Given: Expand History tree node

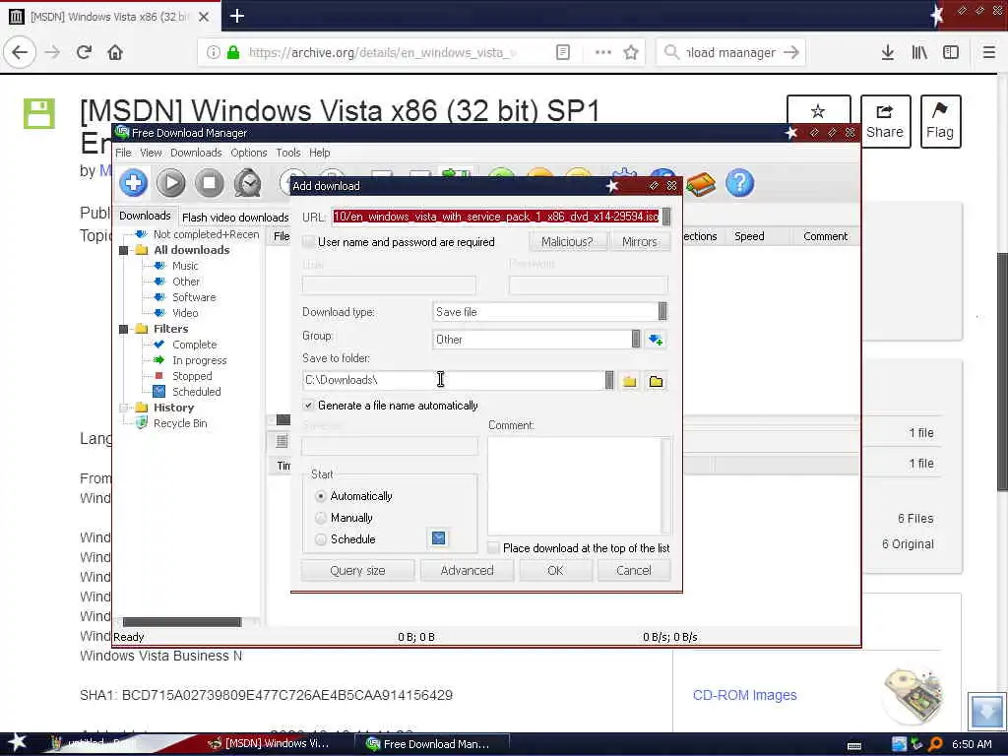Looking at the screenshot, I should 123,408.
